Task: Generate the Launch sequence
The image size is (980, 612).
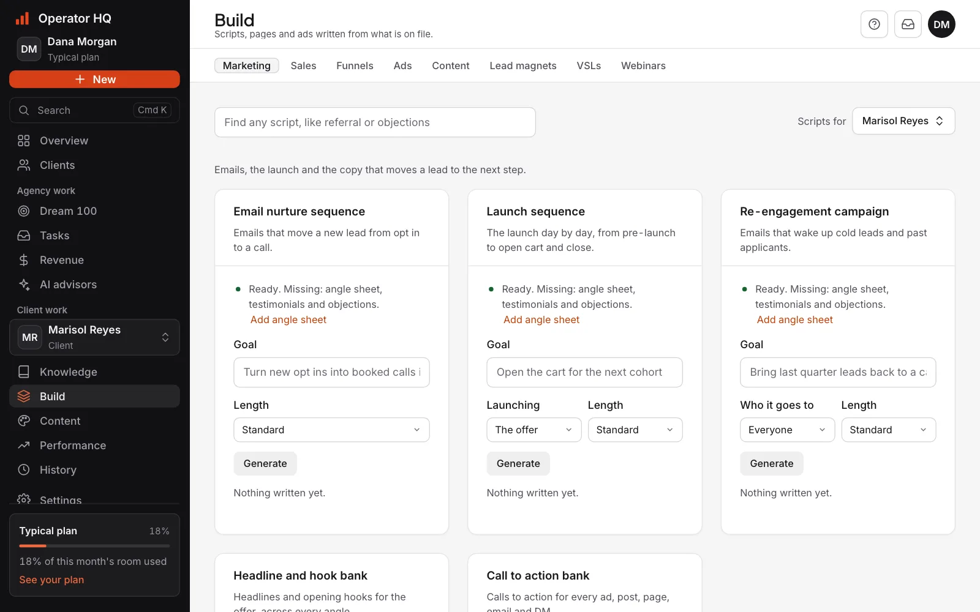Action: click(518, 463)
